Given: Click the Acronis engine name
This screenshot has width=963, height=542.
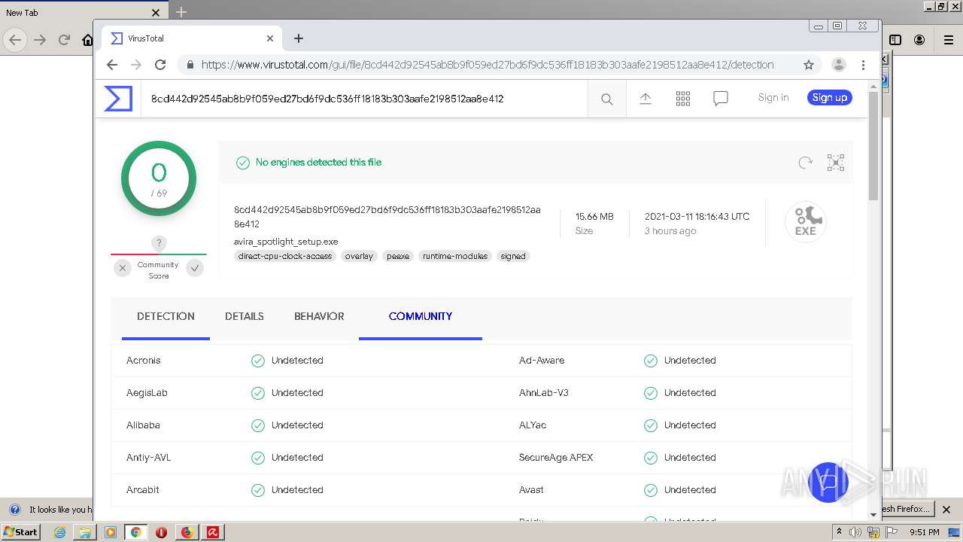Looking at the screenshot, I should pyautogui.click(x=144, y=361).
